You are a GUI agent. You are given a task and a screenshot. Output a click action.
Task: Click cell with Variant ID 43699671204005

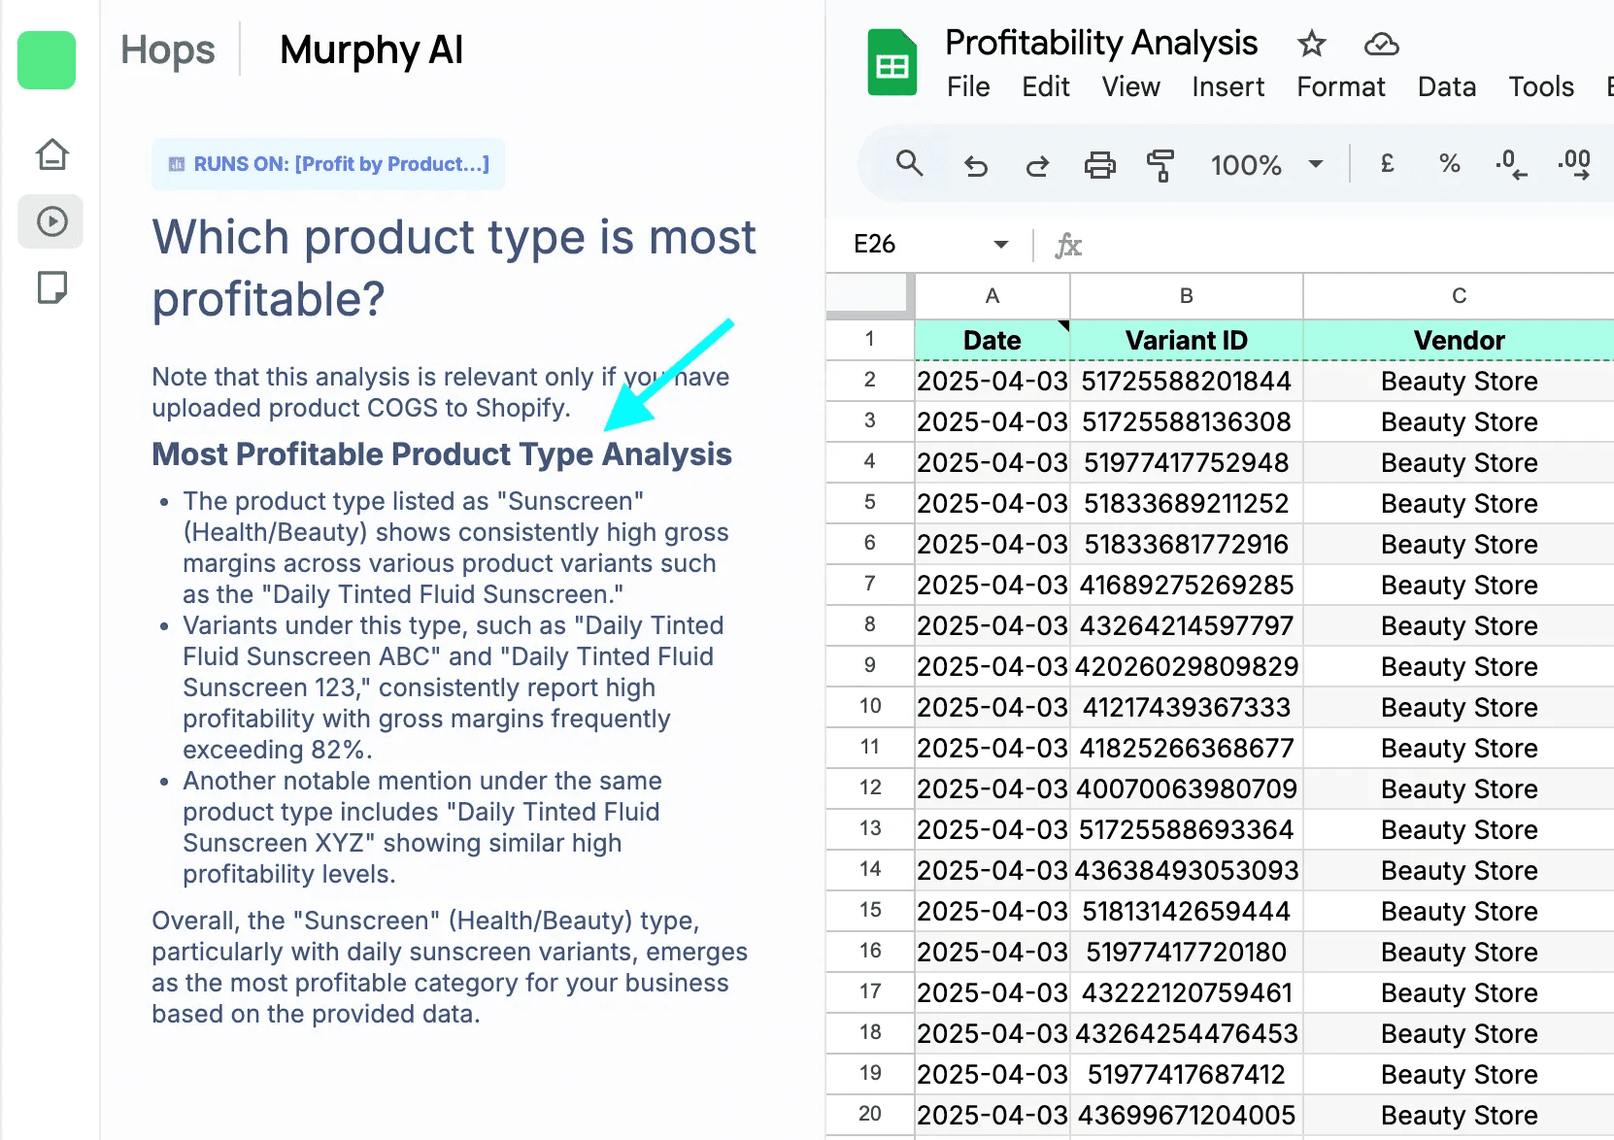[x=1187, y=1115]
